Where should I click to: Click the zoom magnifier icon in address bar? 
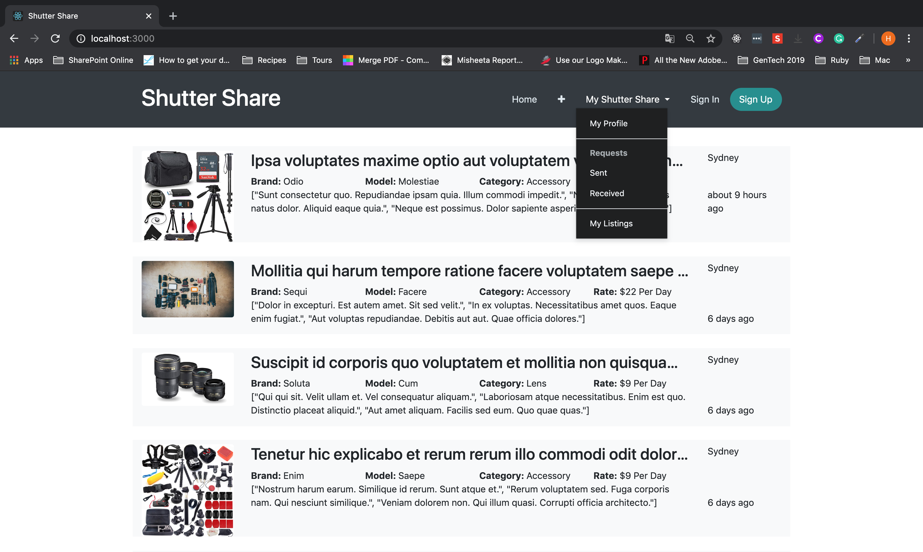[x=690, y=38]
